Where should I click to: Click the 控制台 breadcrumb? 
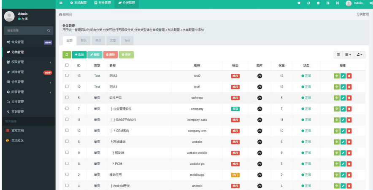click(x=66, y=14)
